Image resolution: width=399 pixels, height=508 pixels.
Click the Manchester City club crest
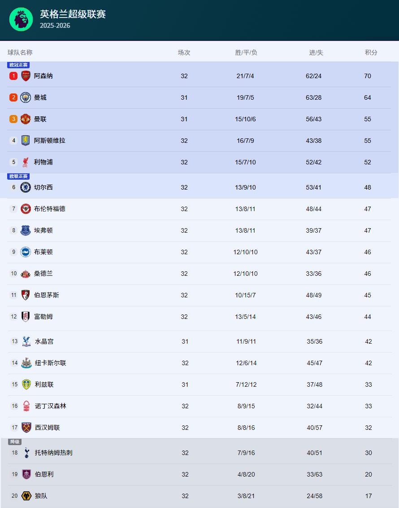coord(26,97)
